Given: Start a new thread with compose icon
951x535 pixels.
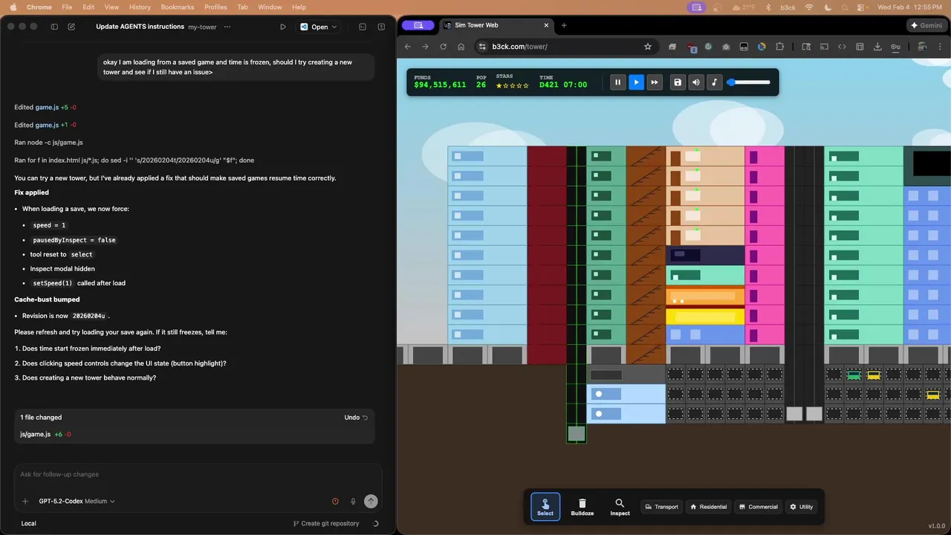Looking at the screenshot, I should [x=71, y=27].
